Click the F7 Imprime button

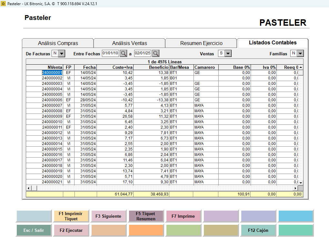[183, 216]
